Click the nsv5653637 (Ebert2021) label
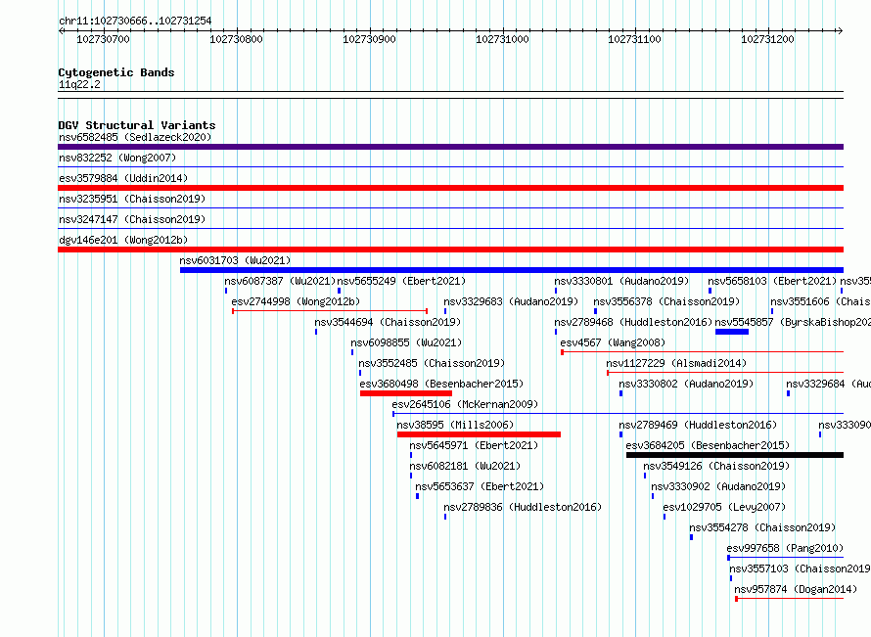 click(x=480, y=486)
